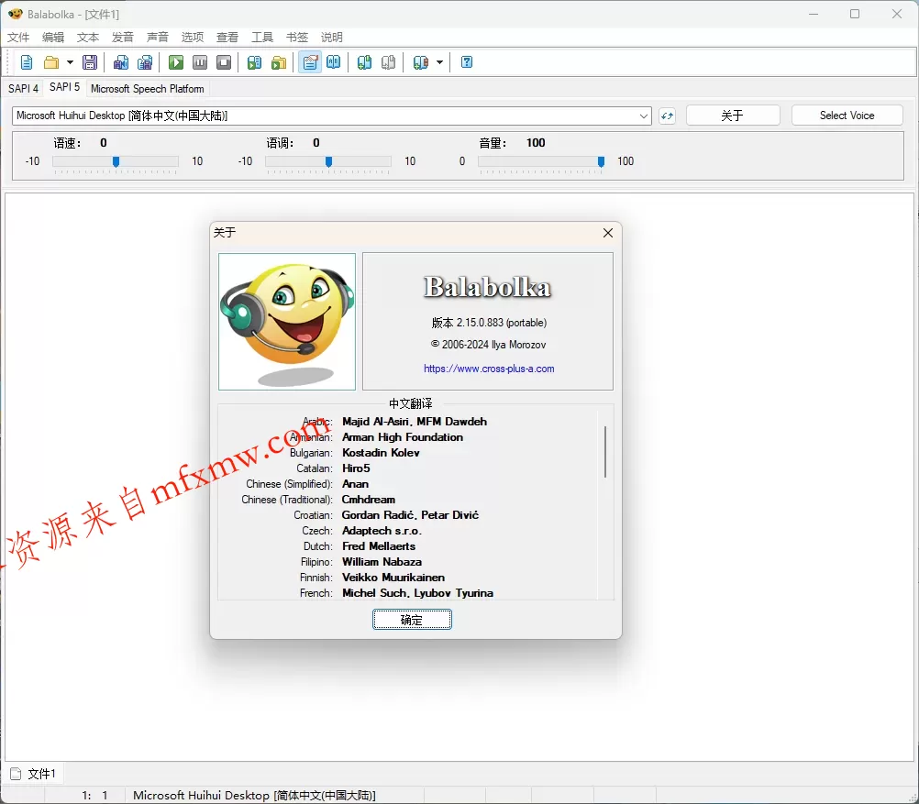Click the 语速 rate slider handle
Viewport: 919px width, 804px height.
[116, 161]
